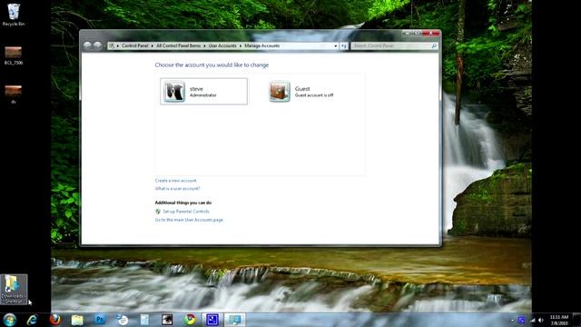Launch Google Chrome from the taskbar
Screen dimensions: 581x327
(x=190, y=320)
